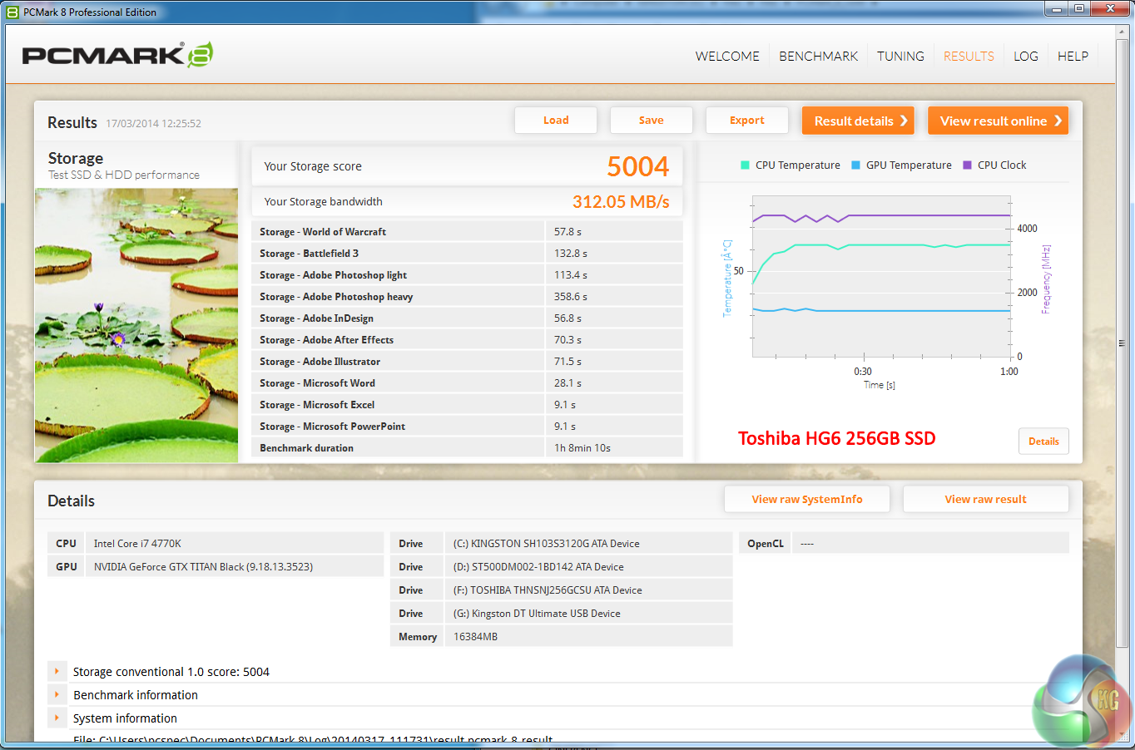Go to the LOG tab
The width and height of the screenshot is (1135, 750).
[x=1026, y=57]
